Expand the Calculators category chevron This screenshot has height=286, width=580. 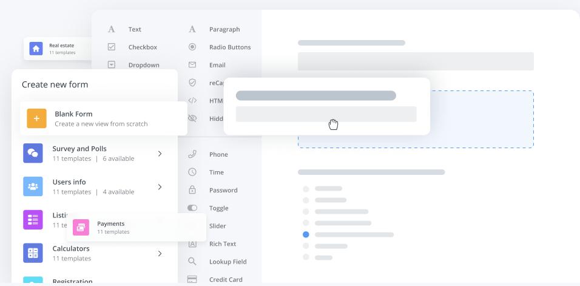coord(160,253)
